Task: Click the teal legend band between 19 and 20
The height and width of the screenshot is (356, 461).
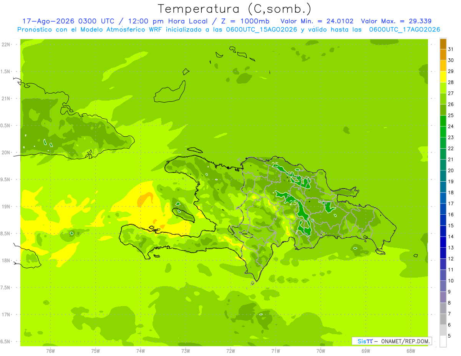Action: [443, 176]
